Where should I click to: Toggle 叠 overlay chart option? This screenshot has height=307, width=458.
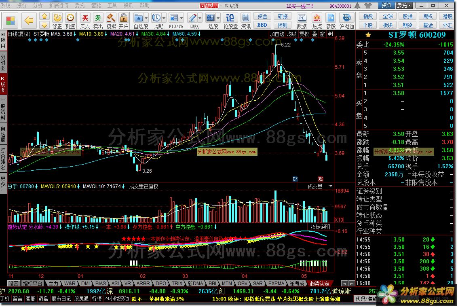click(x=315, y=34)
